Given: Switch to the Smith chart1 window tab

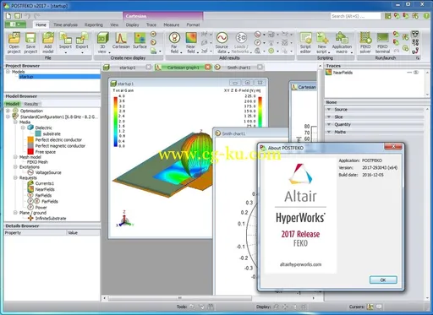Looking at the screenshot, I should tap(238, 68).
